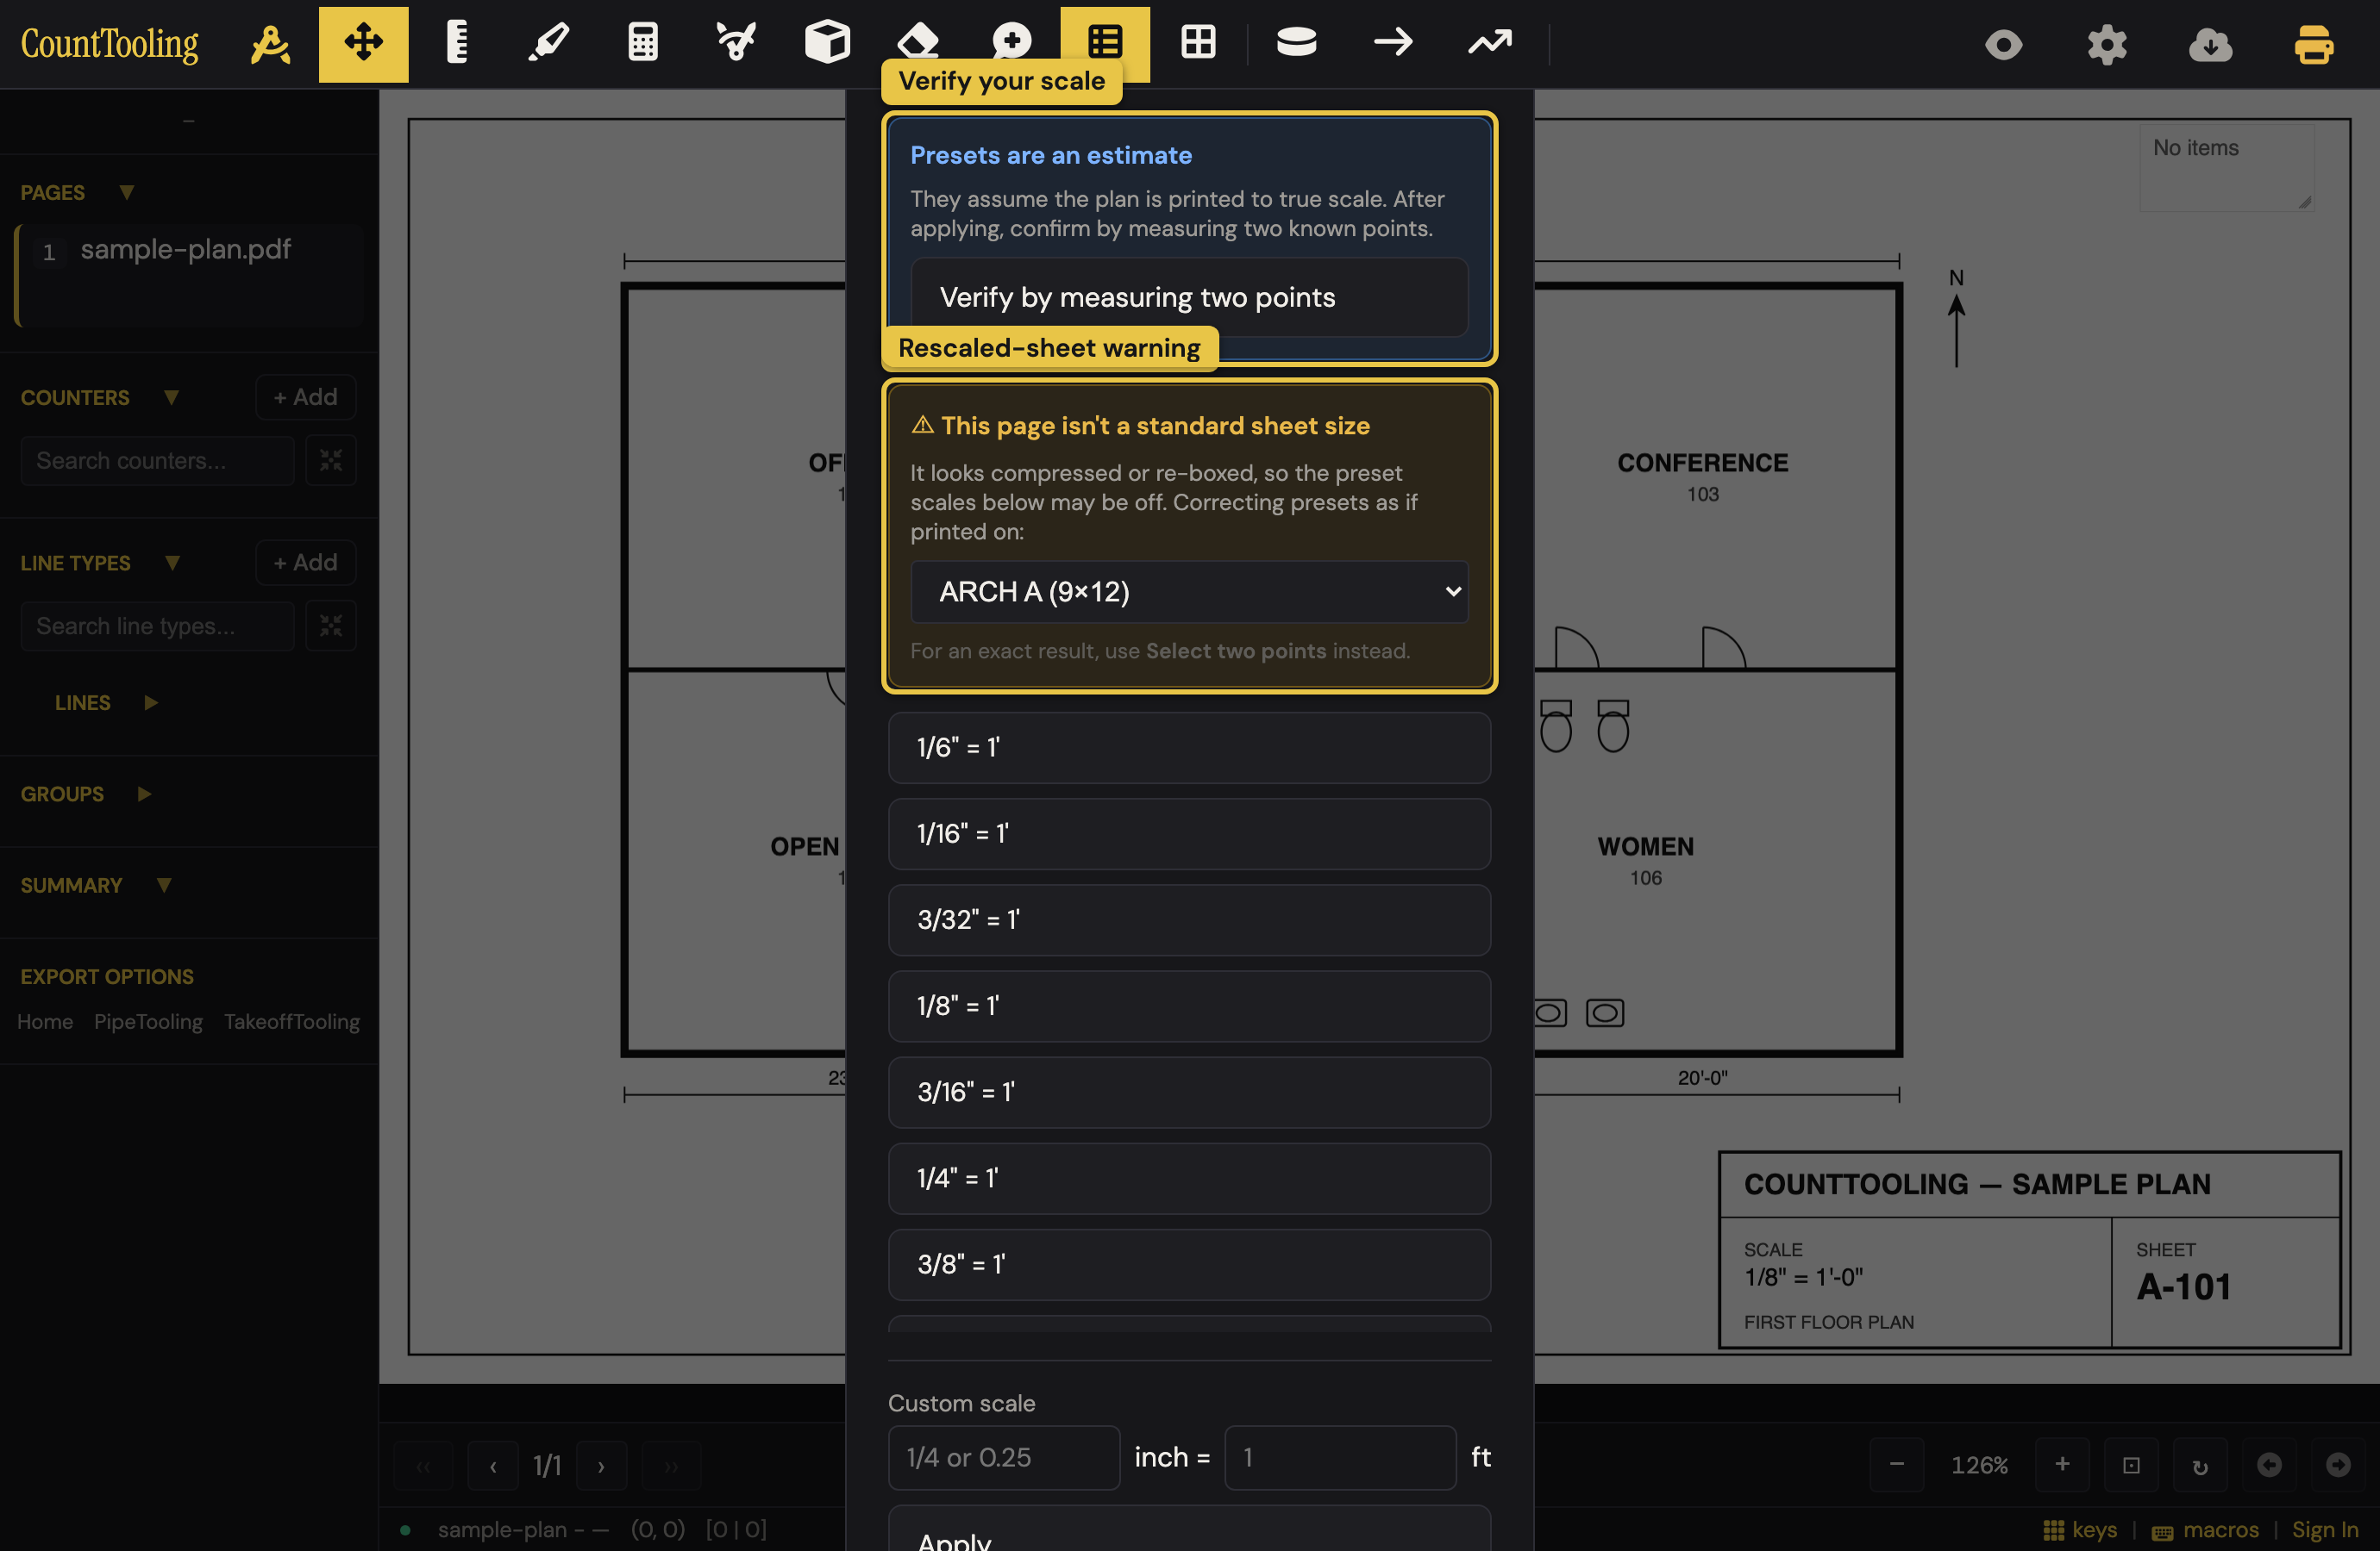Click the yellow print icon

pos(2314,45)
